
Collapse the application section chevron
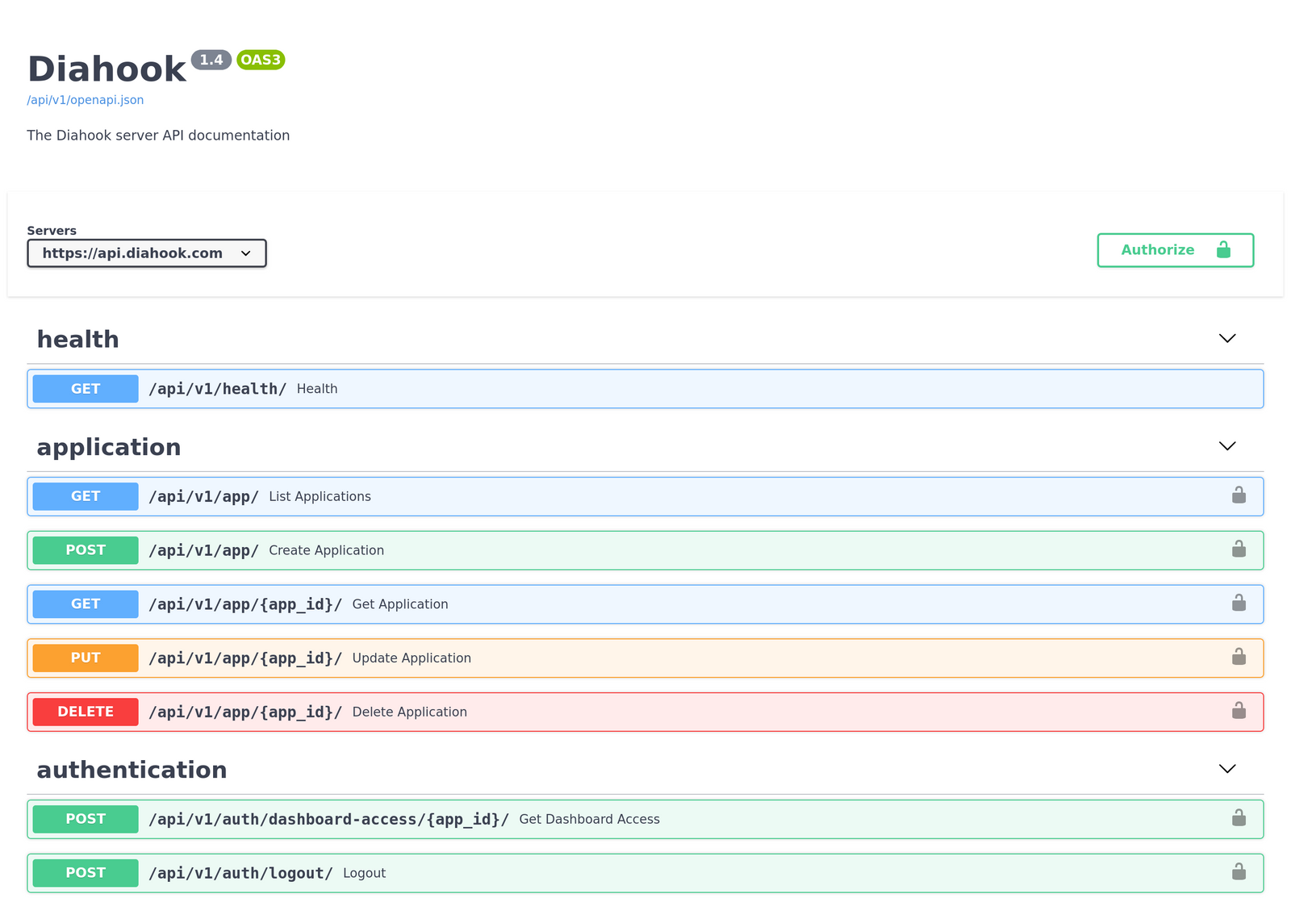(x=1226, y=446)
